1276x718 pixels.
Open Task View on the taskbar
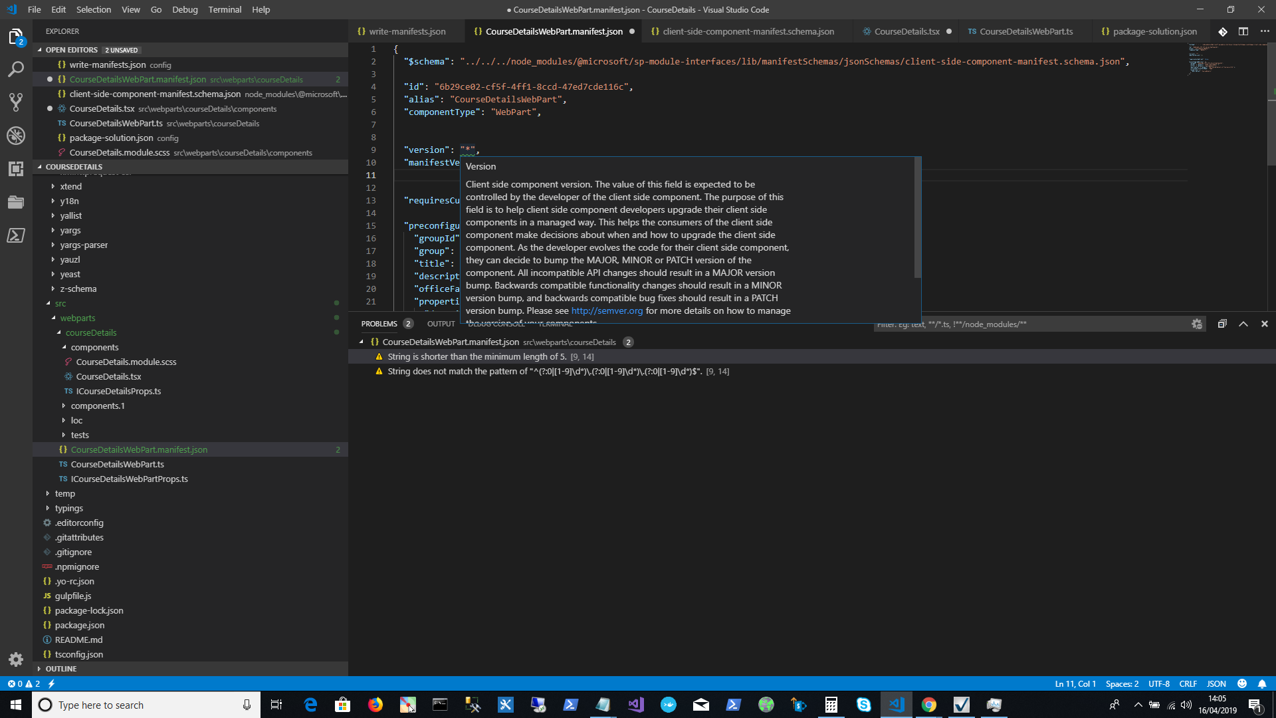[x=276, y=705]
